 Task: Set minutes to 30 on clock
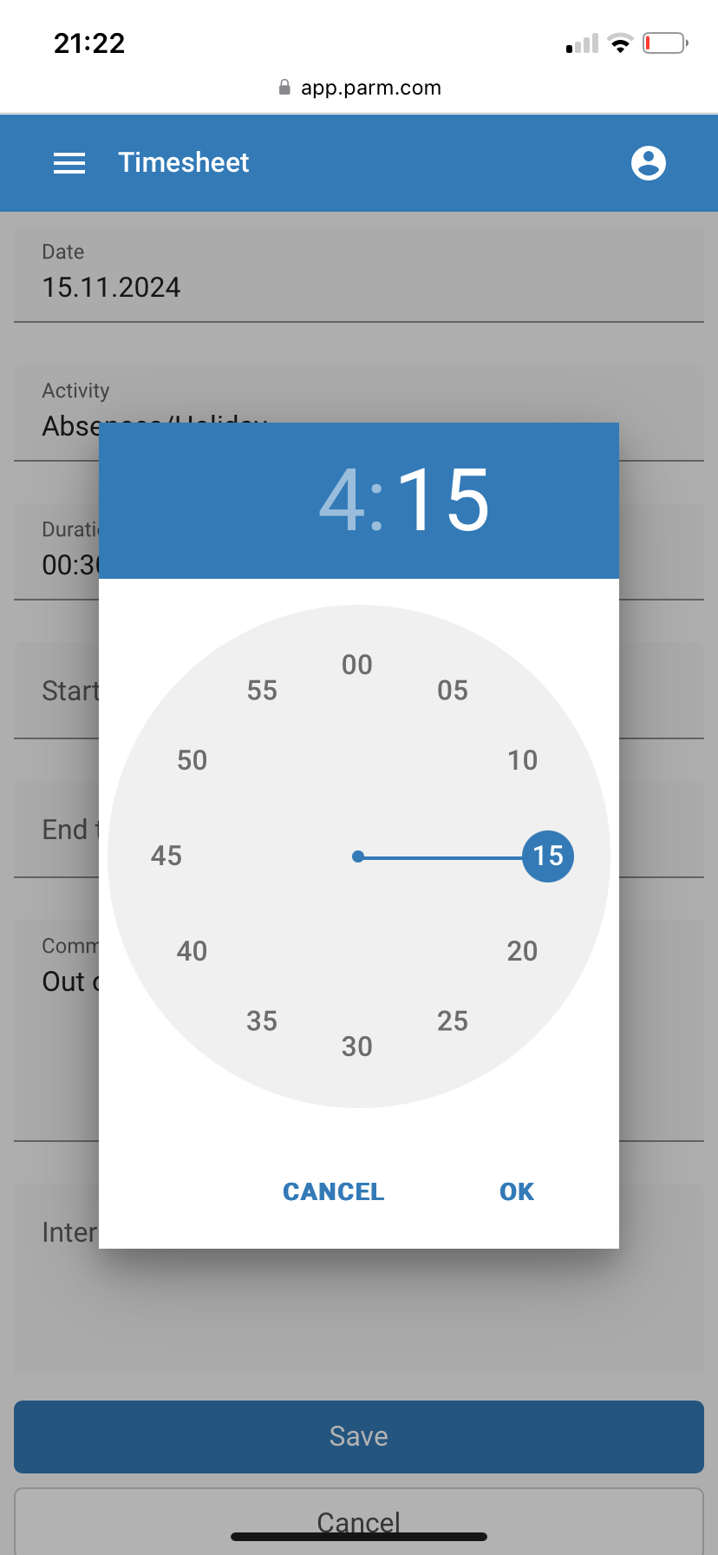point(357,1047)
